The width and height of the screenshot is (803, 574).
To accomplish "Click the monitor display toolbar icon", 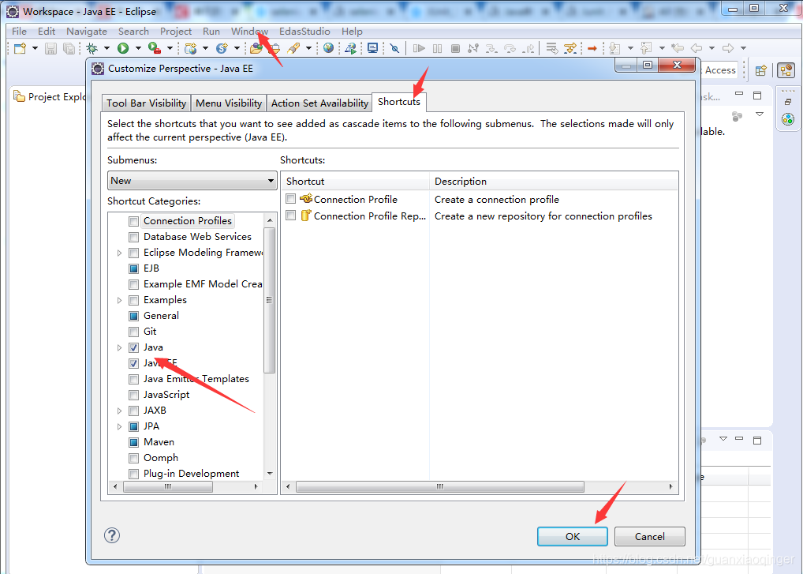I will [x=373, y=48].
